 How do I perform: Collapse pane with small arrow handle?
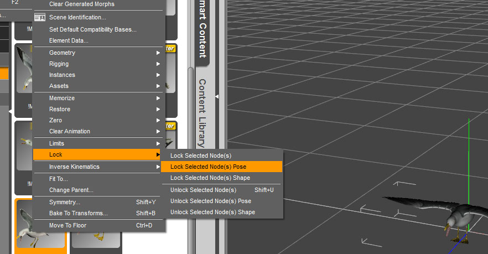217,96
